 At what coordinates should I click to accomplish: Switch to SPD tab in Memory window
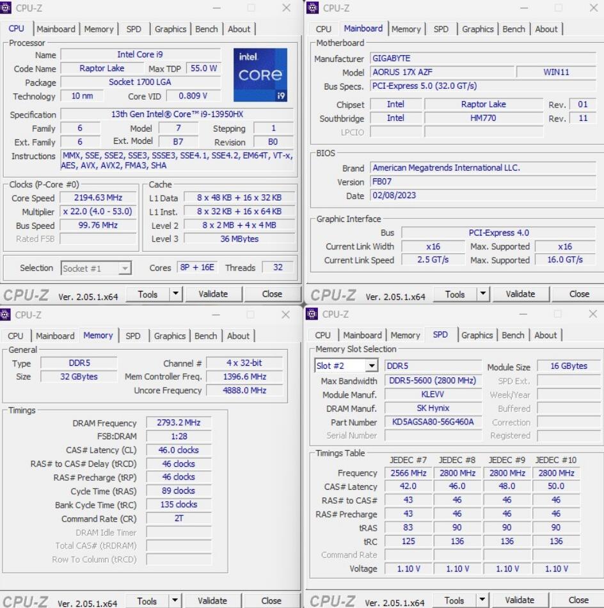click(x=132, y=336)
